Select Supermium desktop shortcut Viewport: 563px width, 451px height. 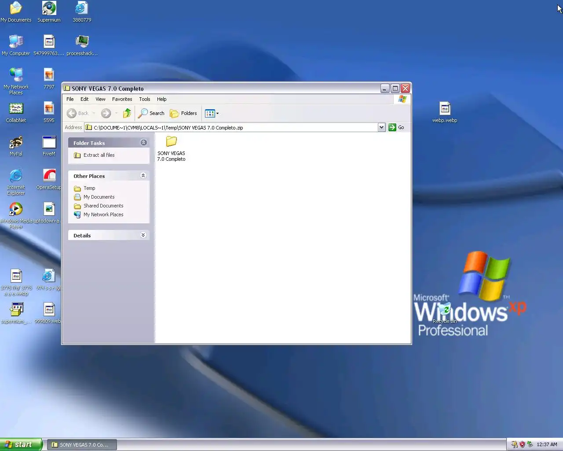[49, 12]
